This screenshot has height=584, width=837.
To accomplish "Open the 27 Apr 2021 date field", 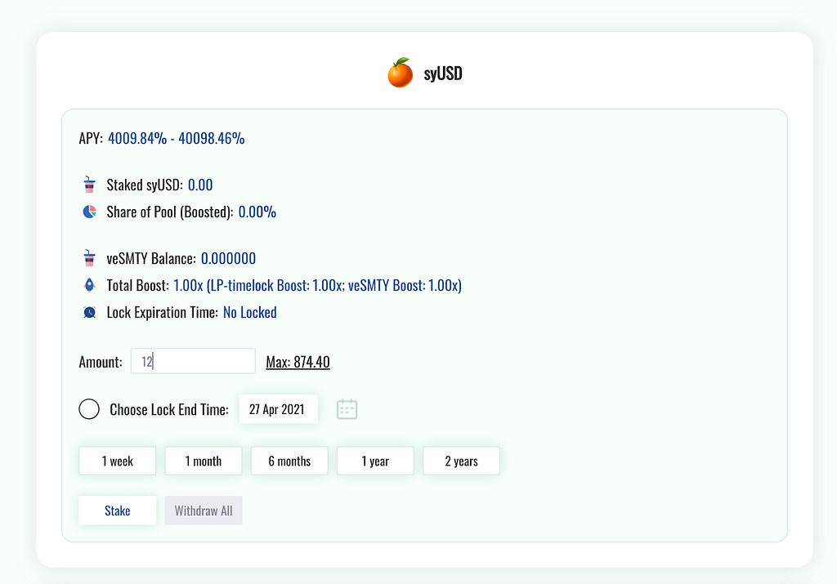I will 279,409.
